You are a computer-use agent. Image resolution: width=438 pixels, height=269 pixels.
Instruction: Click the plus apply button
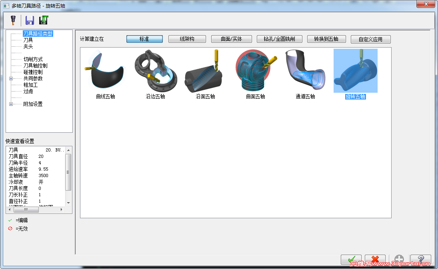pyautogui.click(x=399, y=259)
